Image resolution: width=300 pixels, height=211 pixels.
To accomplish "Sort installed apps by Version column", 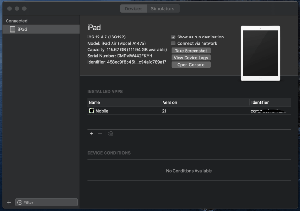I will point(205,102).
